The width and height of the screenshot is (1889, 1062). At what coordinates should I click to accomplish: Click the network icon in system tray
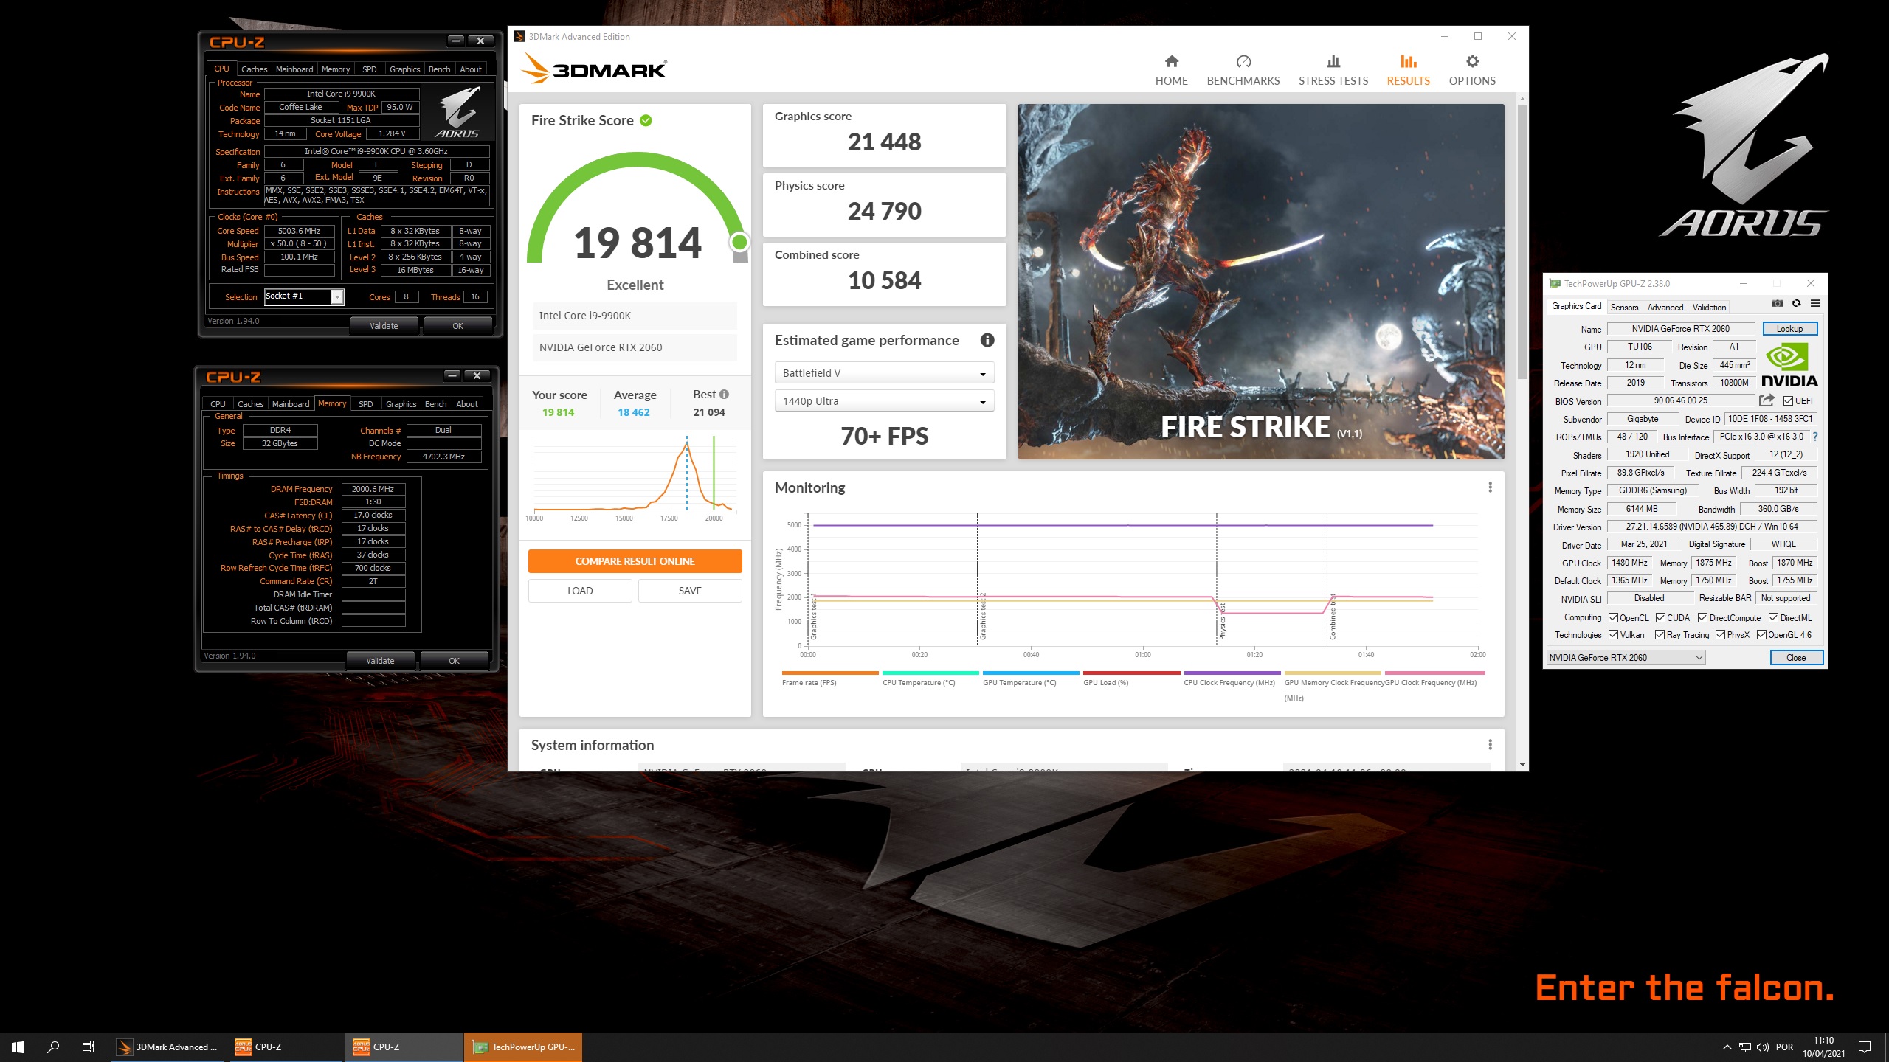1745,1047
